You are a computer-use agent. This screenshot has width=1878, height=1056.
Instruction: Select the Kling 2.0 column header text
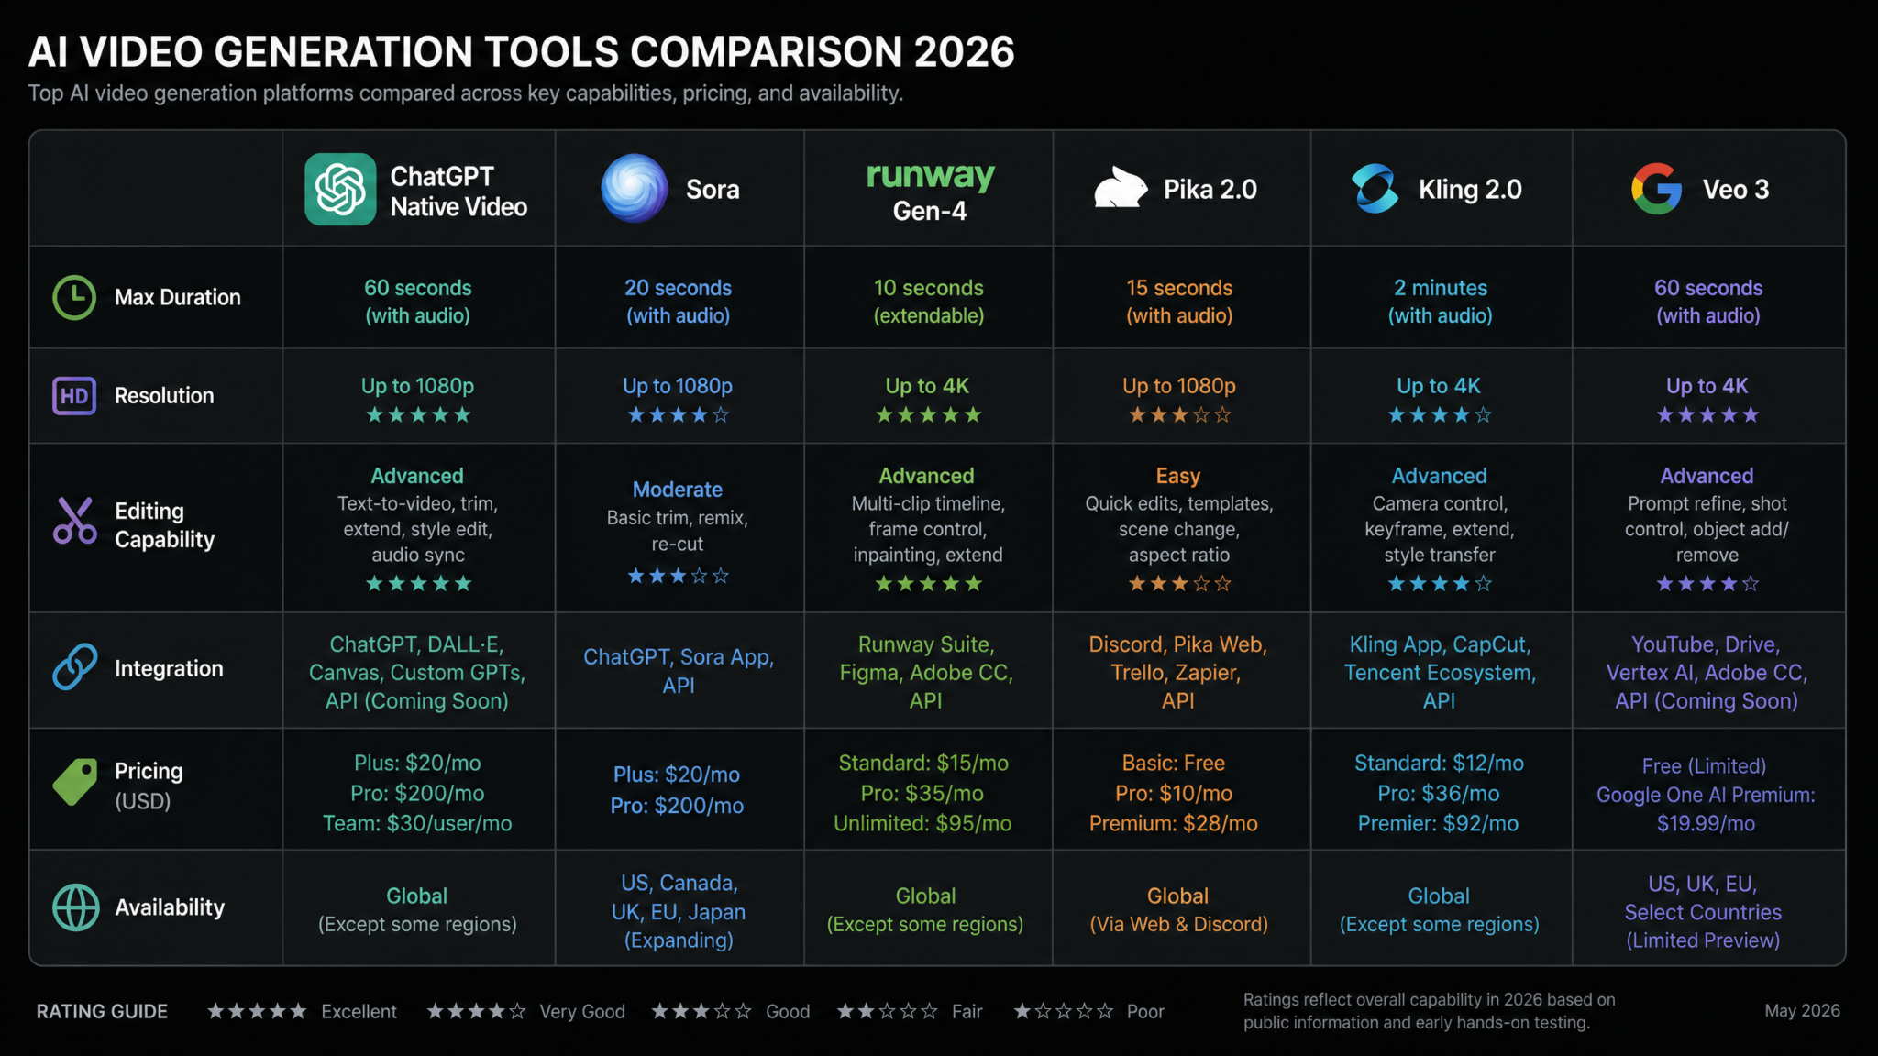[1470, 190]
